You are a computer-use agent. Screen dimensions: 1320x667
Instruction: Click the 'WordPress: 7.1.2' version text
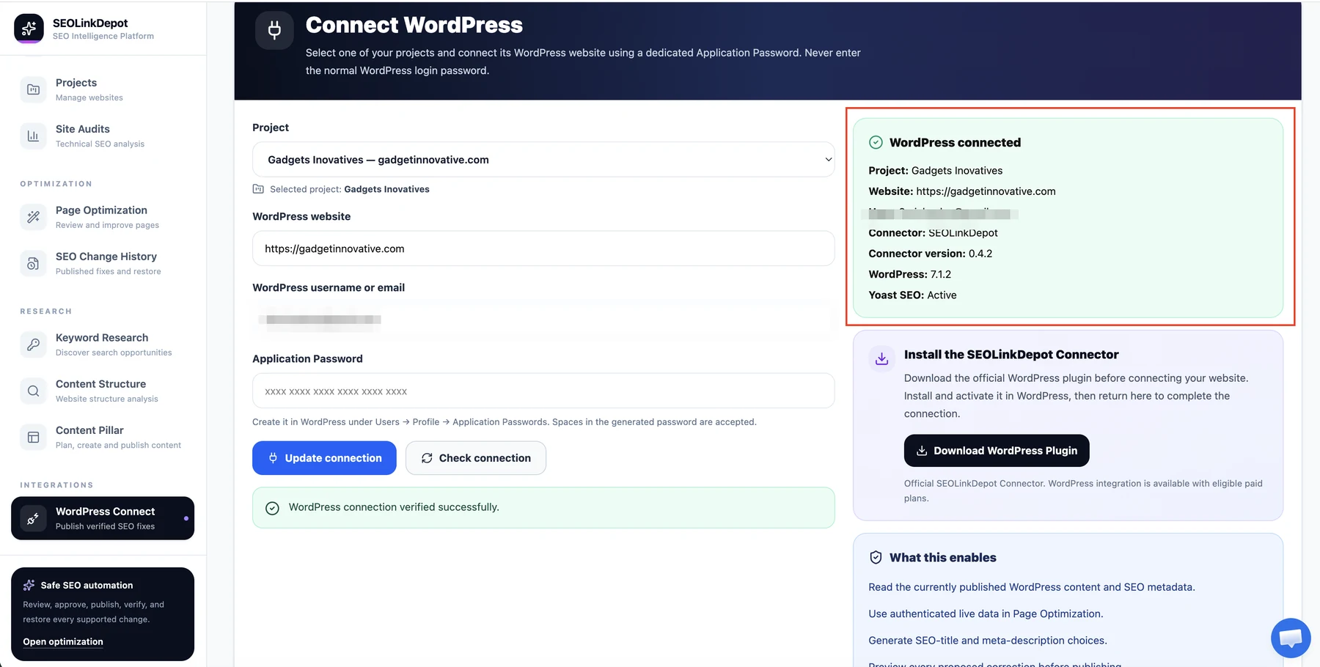[910, 274]
